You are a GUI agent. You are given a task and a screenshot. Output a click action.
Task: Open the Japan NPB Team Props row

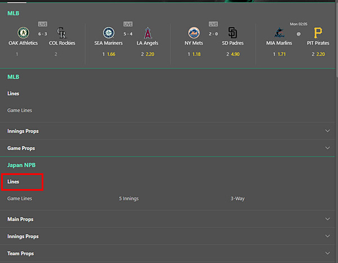tap(167, 253)
